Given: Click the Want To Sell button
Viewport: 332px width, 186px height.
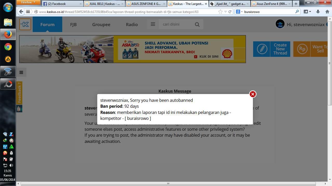Looking at the screenshot, I should (310, 49).
